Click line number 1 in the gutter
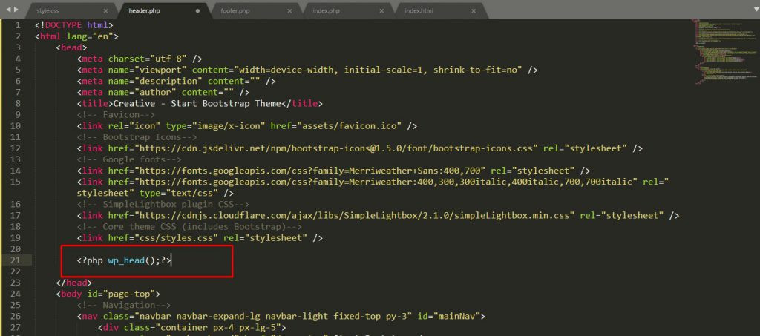760x336 pixels. [18, 24]
